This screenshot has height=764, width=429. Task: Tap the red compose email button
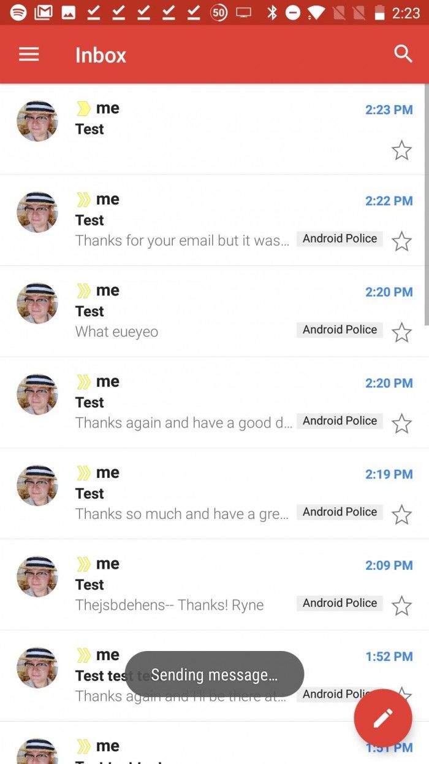tap(382, 717)
